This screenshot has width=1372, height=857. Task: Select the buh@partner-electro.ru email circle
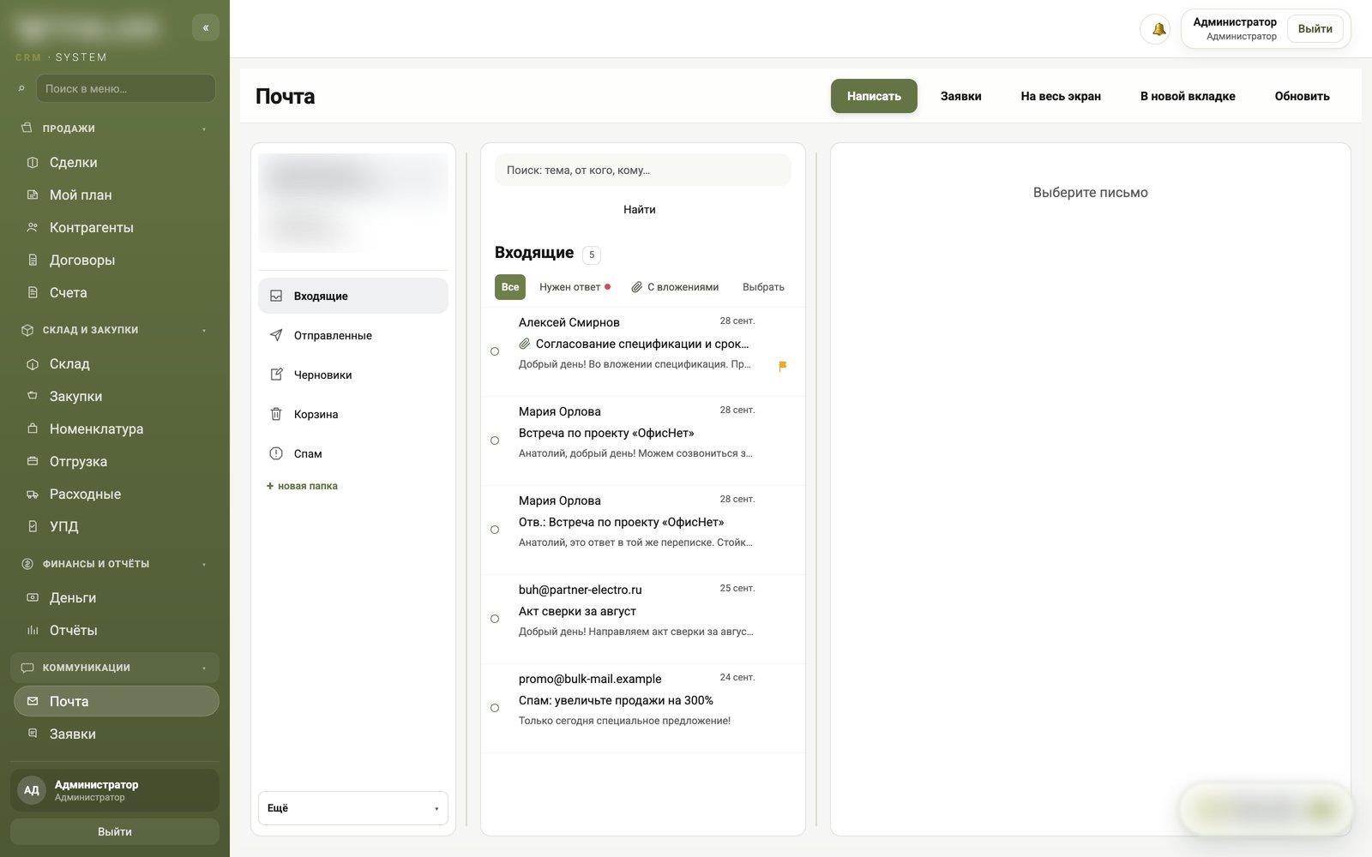[x=495, y=619]
